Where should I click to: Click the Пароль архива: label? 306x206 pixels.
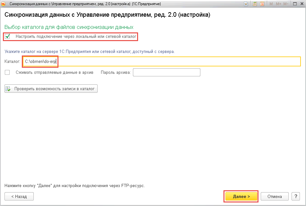click(x=116, y=73)
